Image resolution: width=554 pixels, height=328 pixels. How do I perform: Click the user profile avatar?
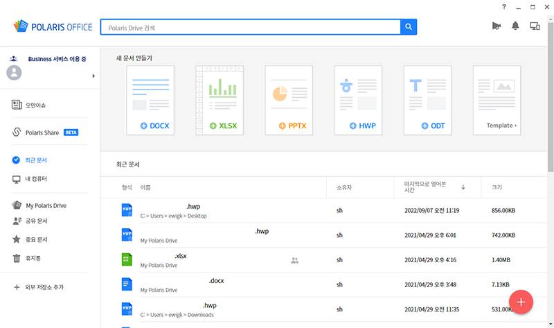[14, 73]
